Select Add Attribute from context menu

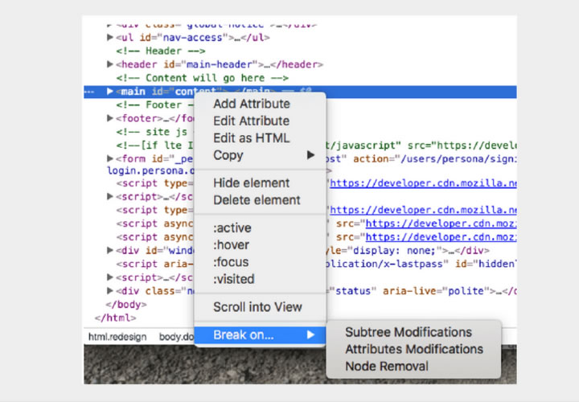(251, 104)
